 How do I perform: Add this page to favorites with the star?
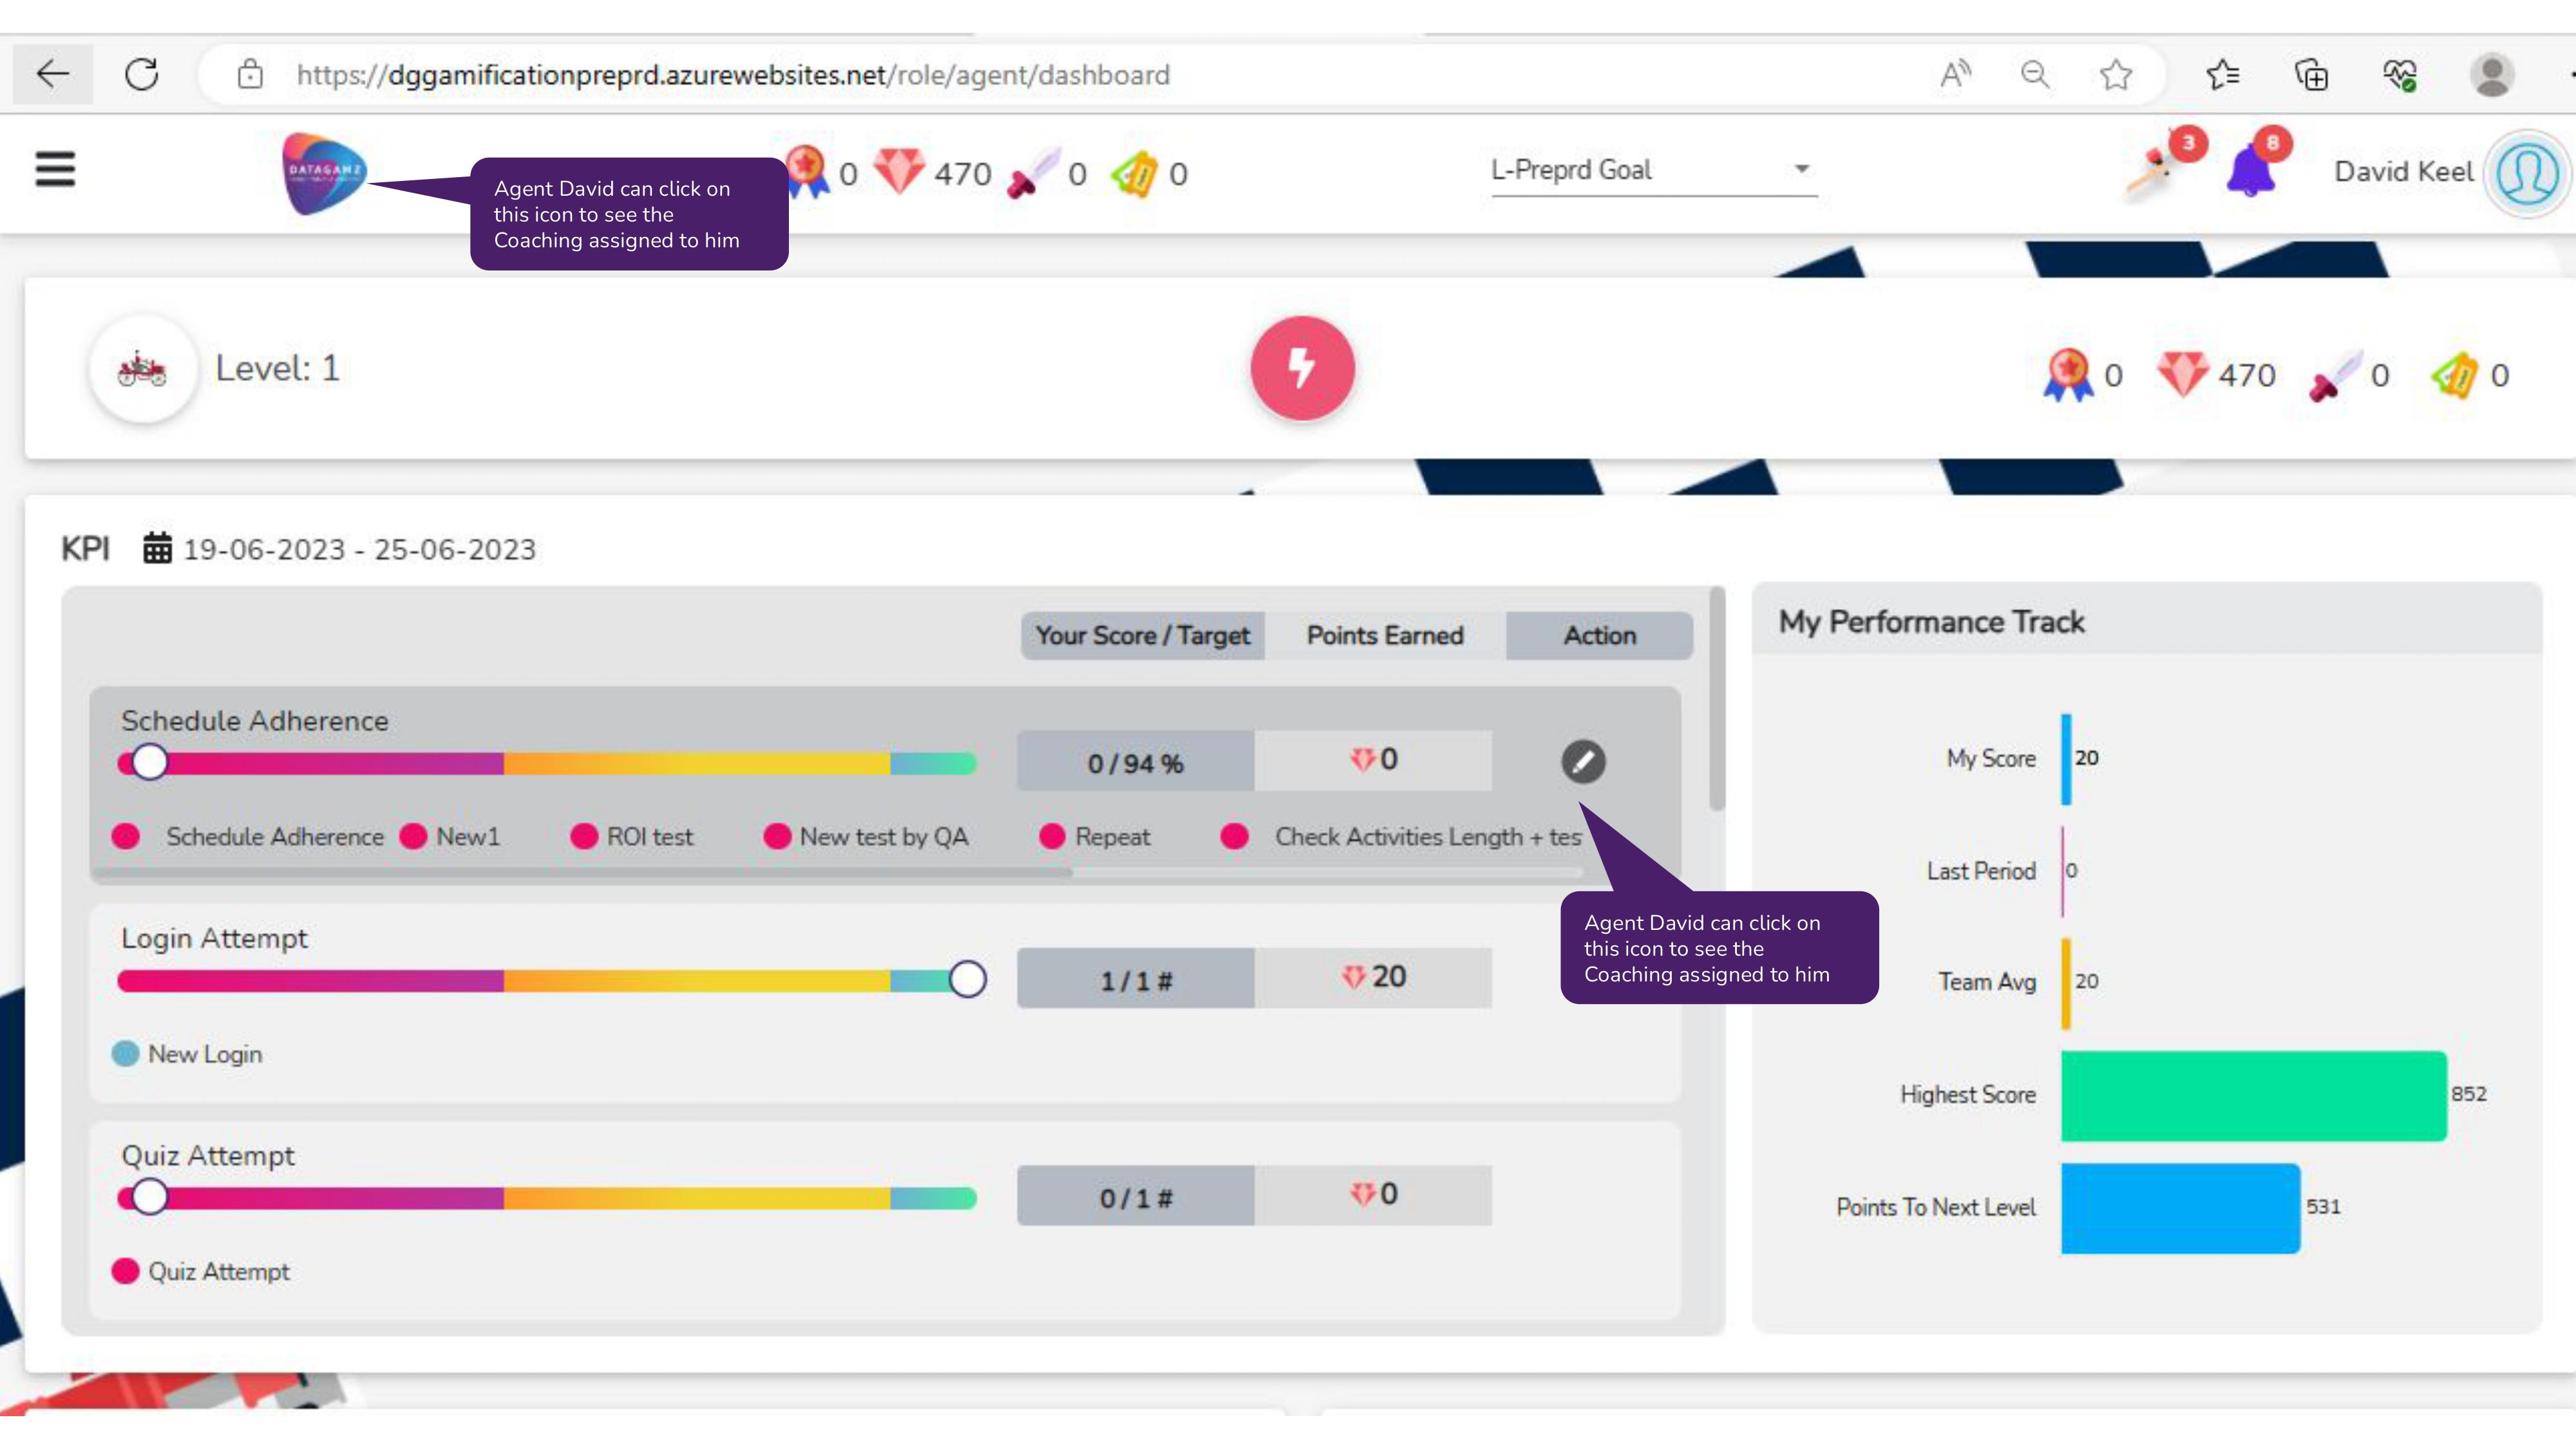pyautogui.click(x=2115, y=74)
